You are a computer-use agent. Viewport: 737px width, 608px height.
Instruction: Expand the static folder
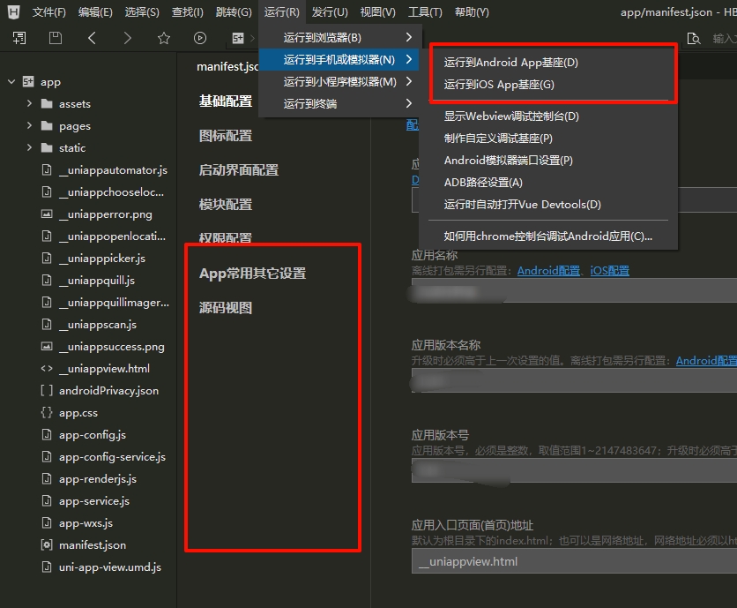click(29, 148)
